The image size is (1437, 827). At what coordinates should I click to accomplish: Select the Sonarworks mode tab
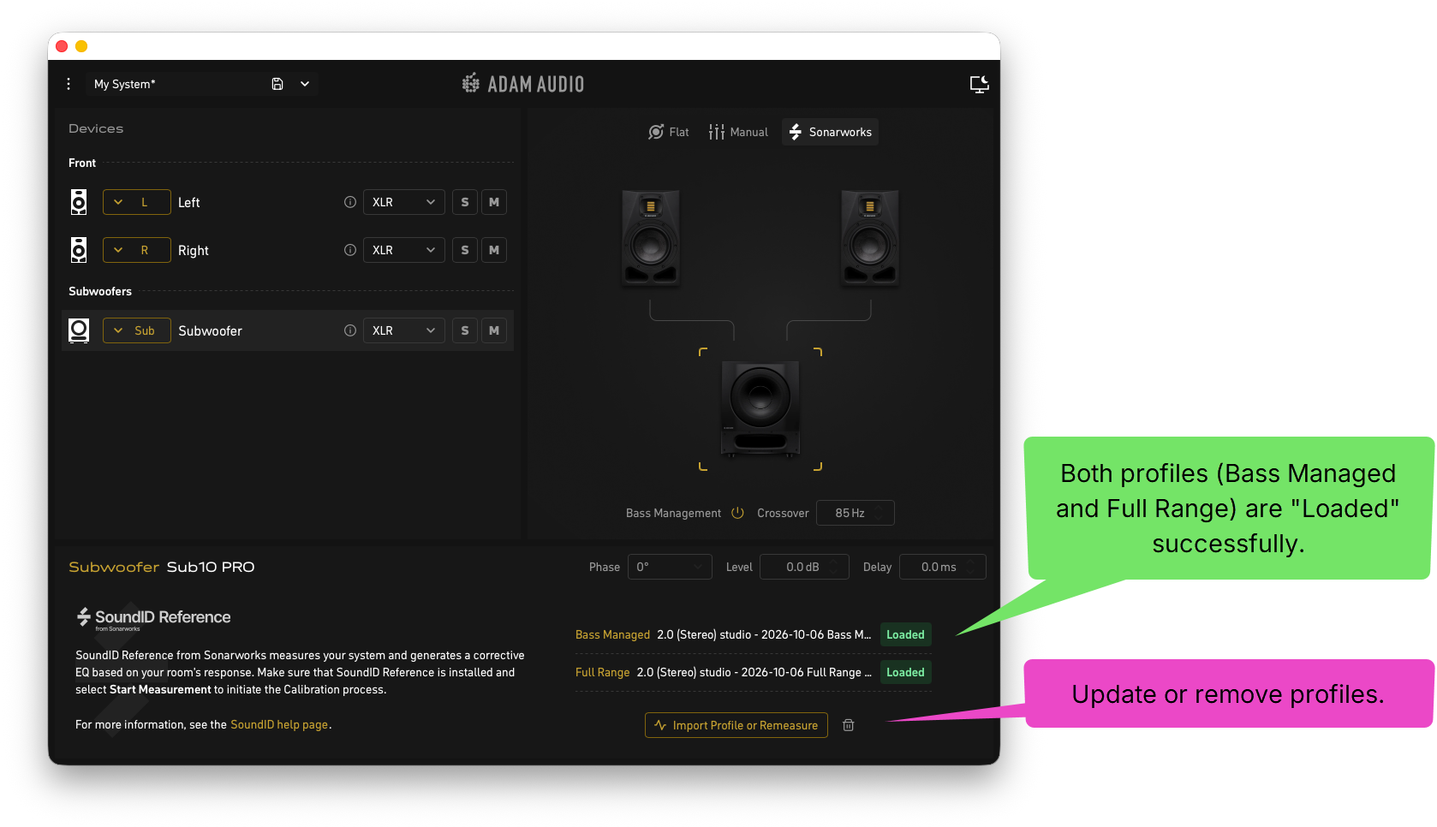pyautogui.click(x=831, y=132)
